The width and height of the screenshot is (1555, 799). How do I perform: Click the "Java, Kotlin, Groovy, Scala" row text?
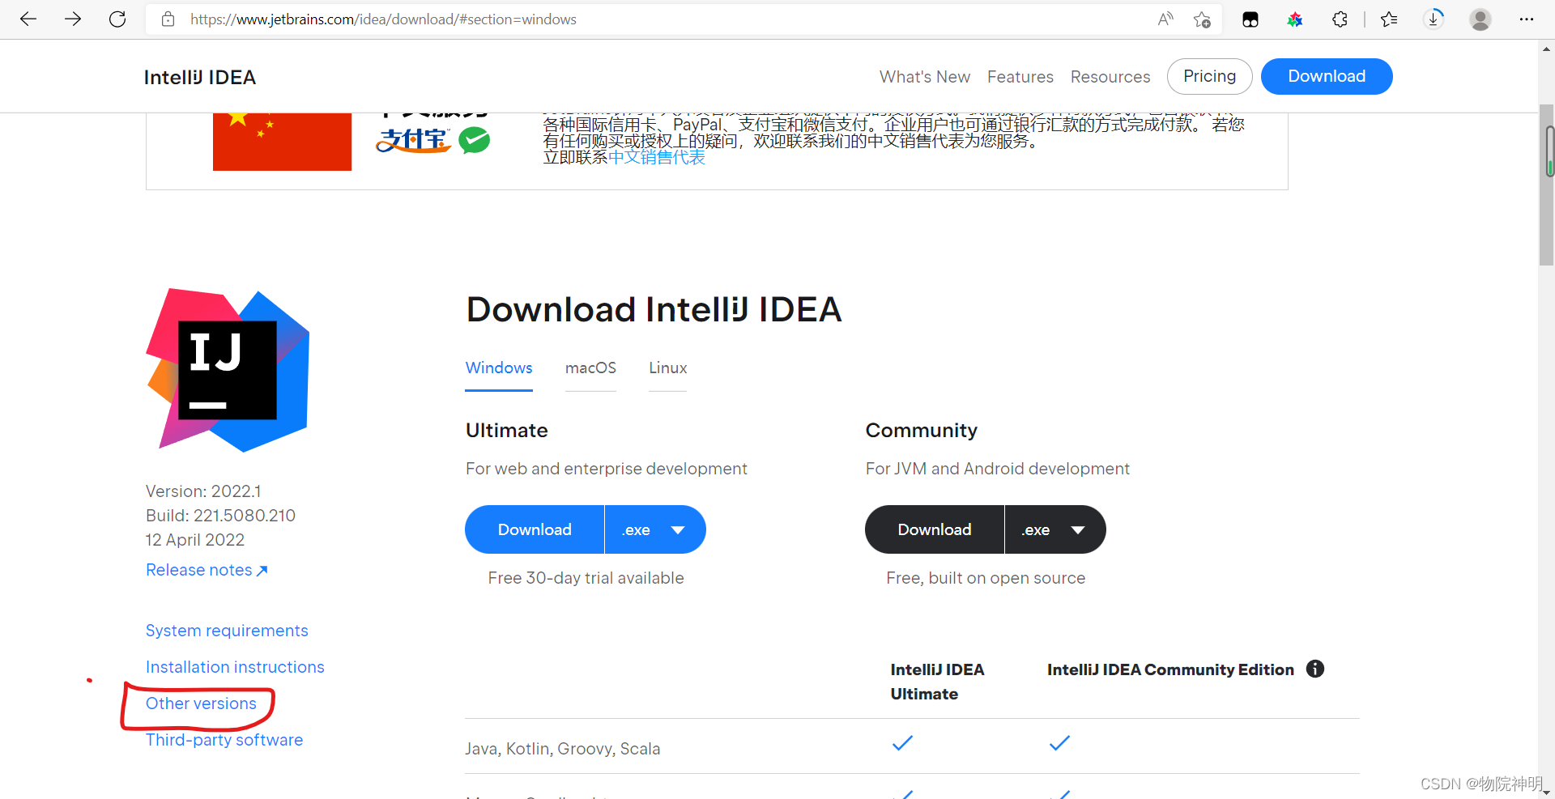pos(562,749)
